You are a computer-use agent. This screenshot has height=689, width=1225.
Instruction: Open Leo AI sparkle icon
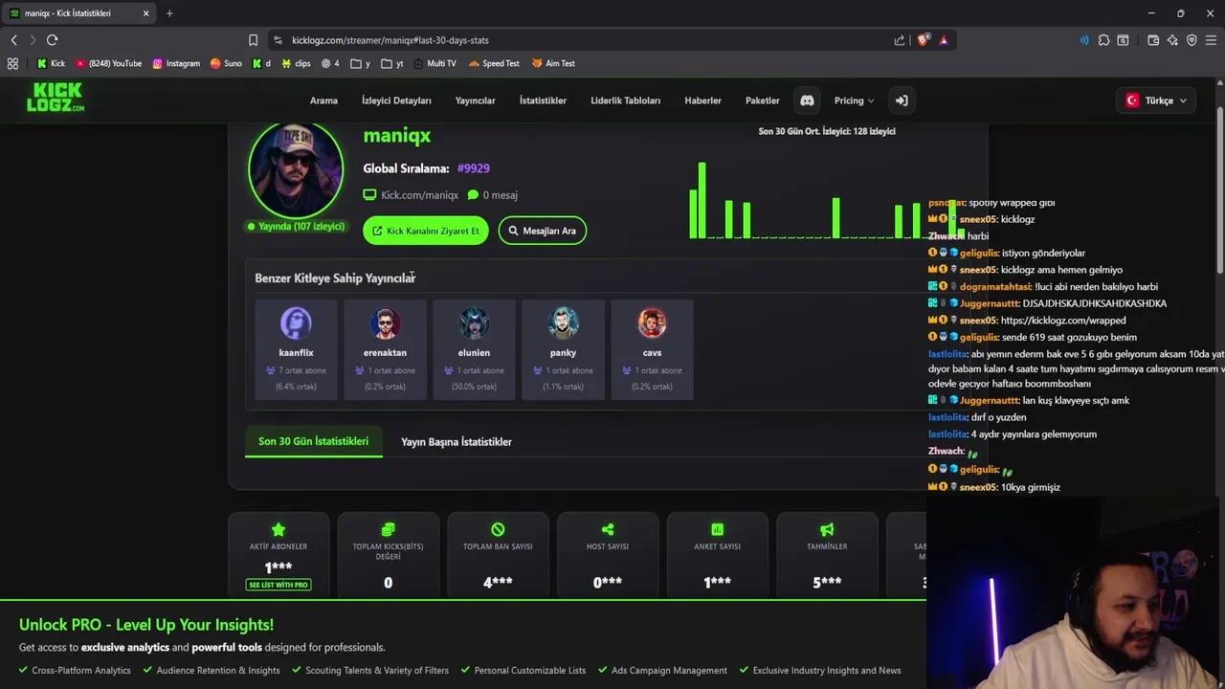point(1172,40)
